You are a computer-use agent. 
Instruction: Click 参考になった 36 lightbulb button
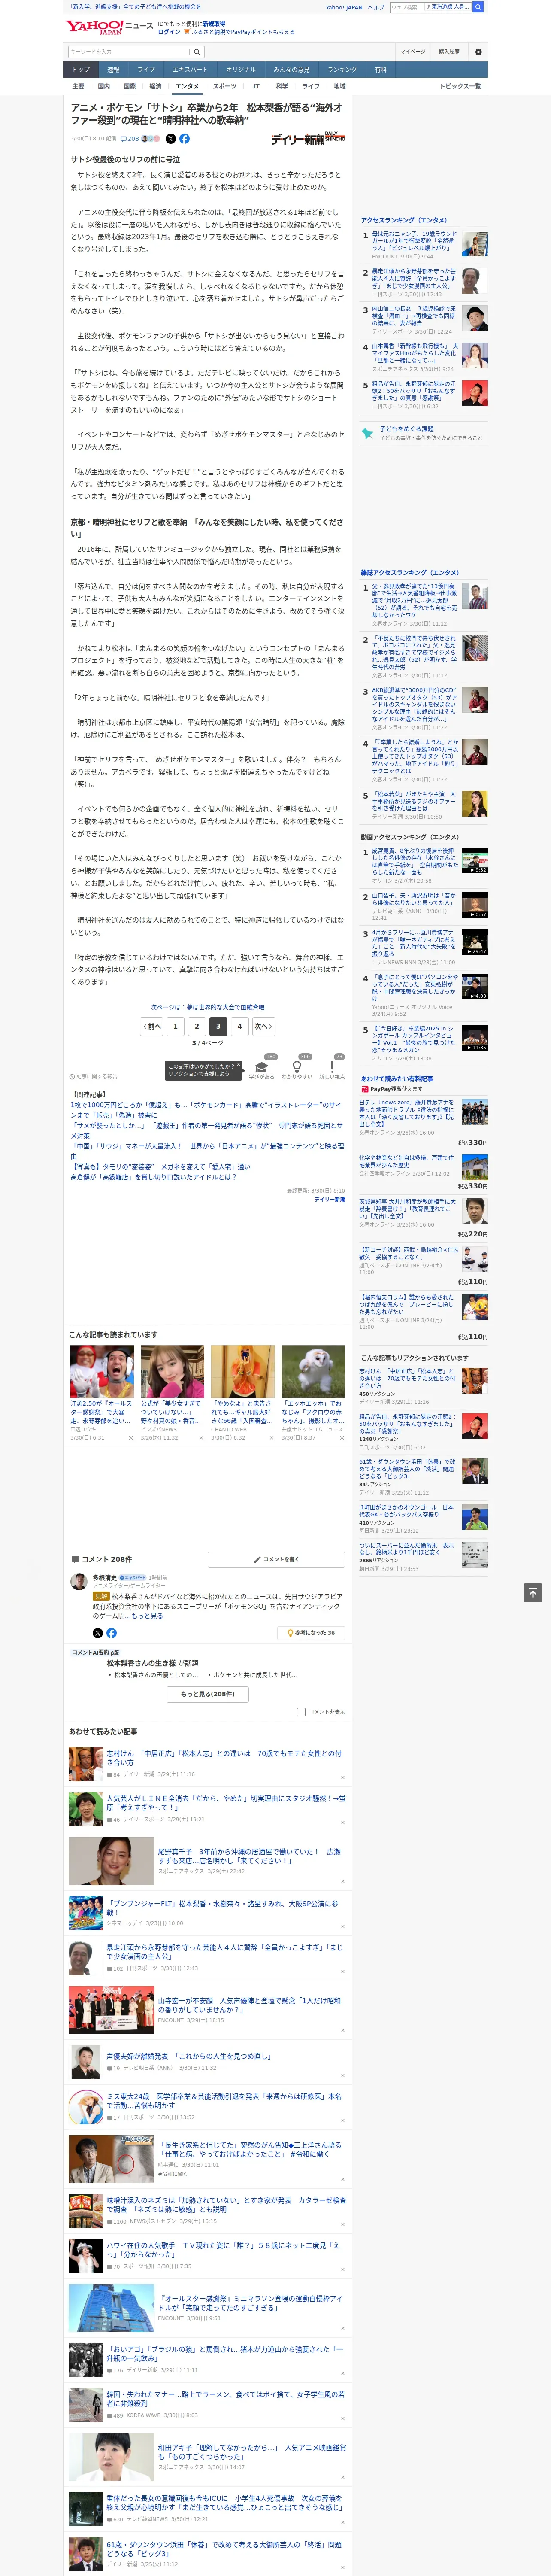pyautogui.click(x=311, y=1633)
